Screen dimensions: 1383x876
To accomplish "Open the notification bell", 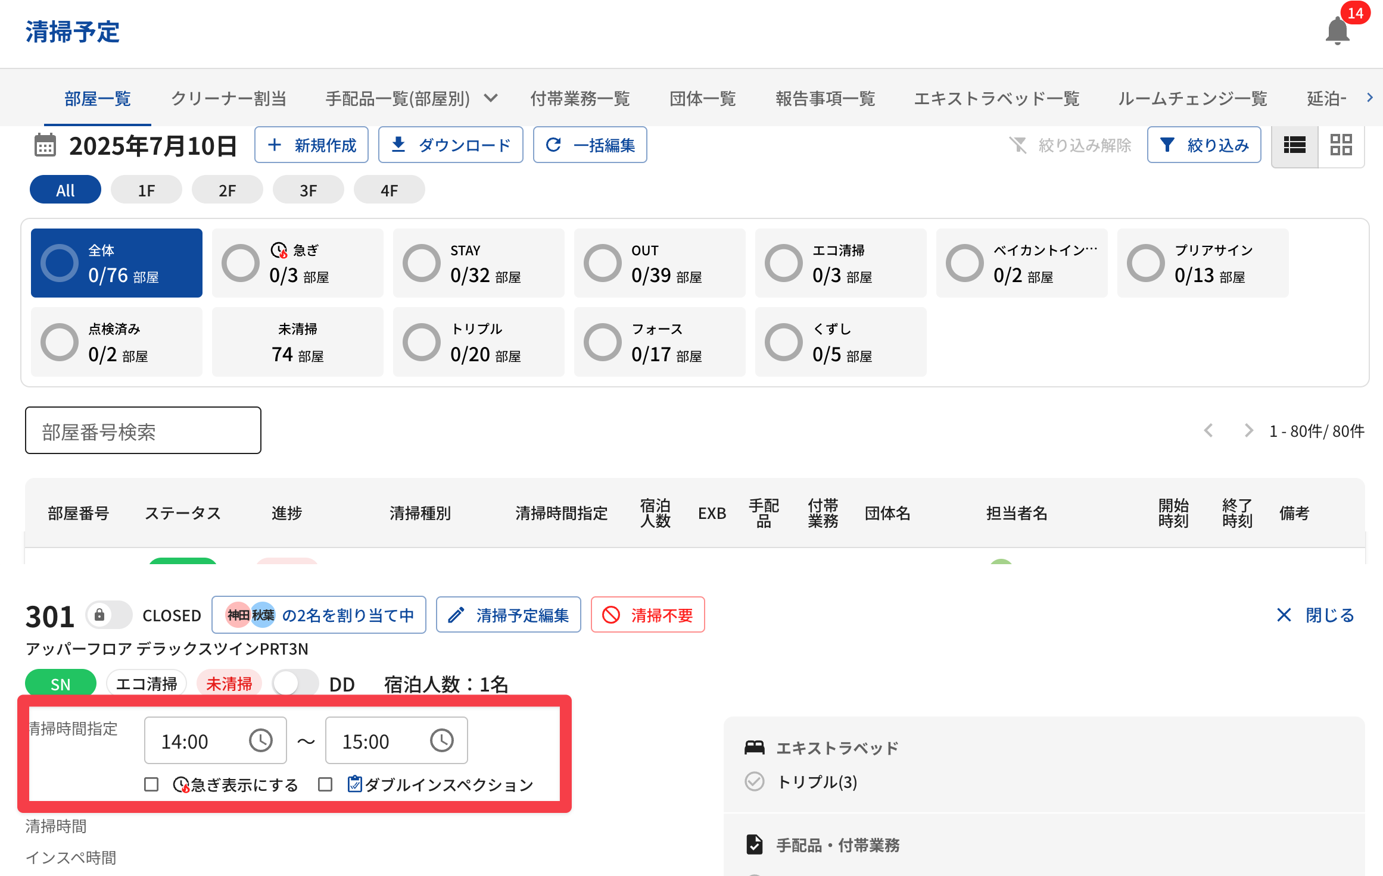I will [1337, 31].
